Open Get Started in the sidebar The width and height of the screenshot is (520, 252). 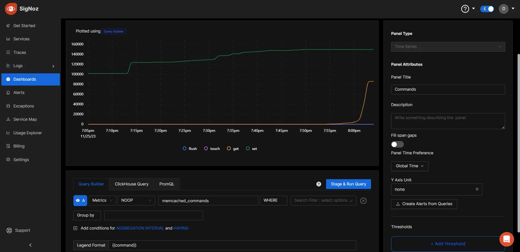[31, 26]
